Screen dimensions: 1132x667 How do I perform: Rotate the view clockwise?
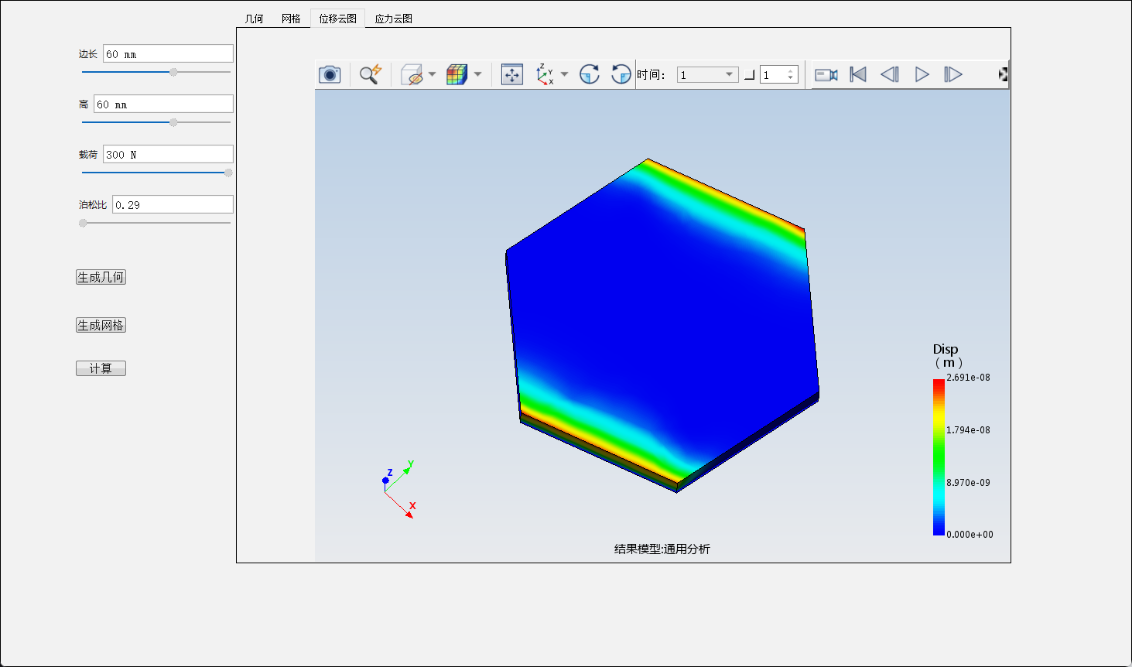[x=590, y=74]
